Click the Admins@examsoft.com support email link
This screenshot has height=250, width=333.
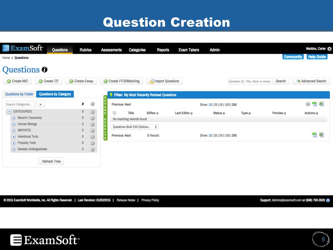tap(287, 200)
